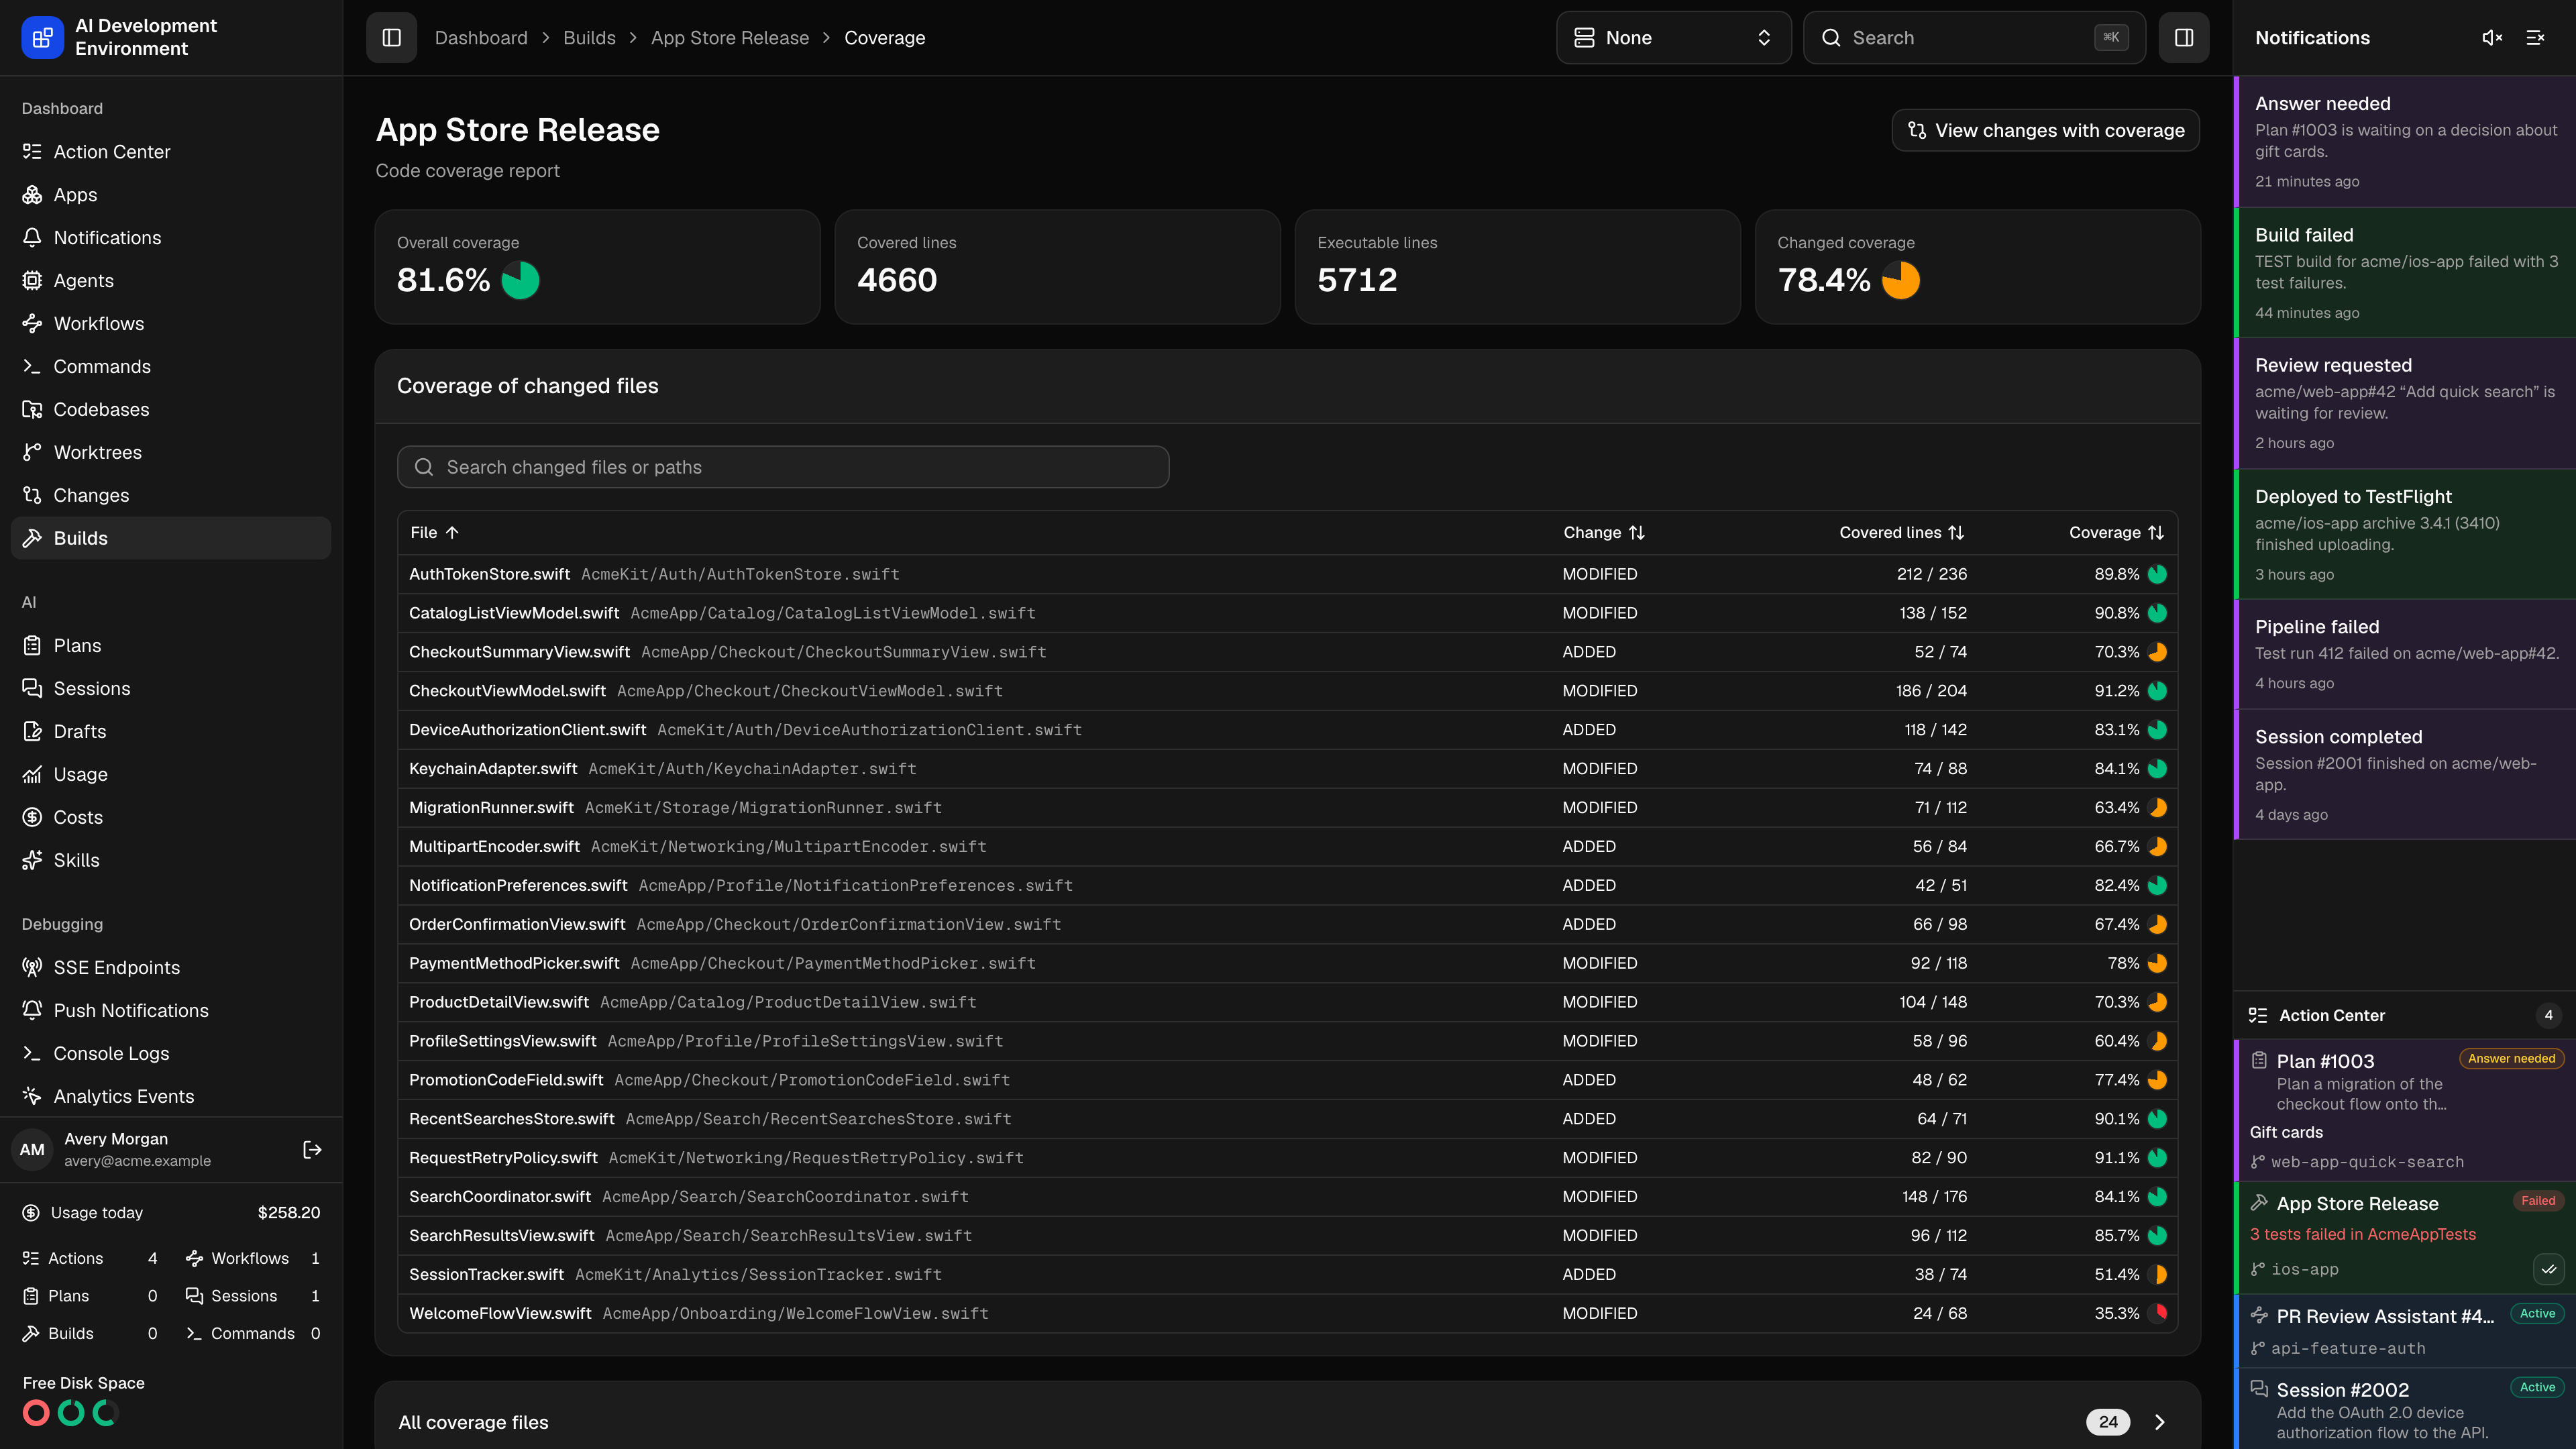Open Sessions page from sidebar
2576x1449 pixels.
point(171,689)
